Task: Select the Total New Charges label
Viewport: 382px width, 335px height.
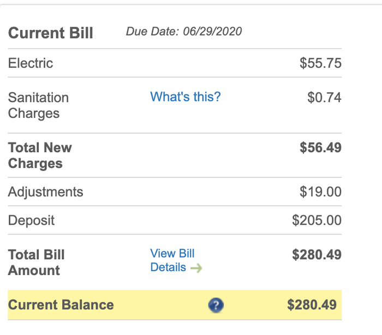Action: point(40,155)
